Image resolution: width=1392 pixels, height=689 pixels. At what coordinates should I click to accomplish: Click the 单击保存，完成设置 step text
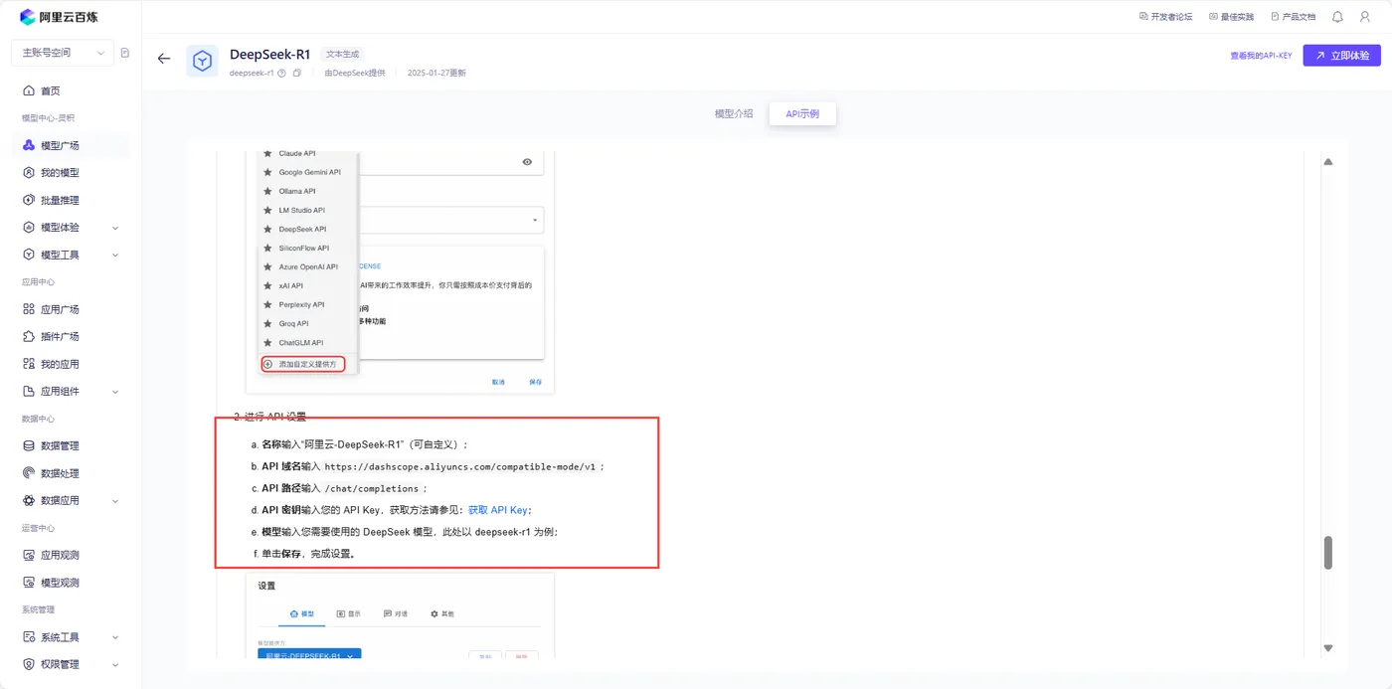point(308,554)
